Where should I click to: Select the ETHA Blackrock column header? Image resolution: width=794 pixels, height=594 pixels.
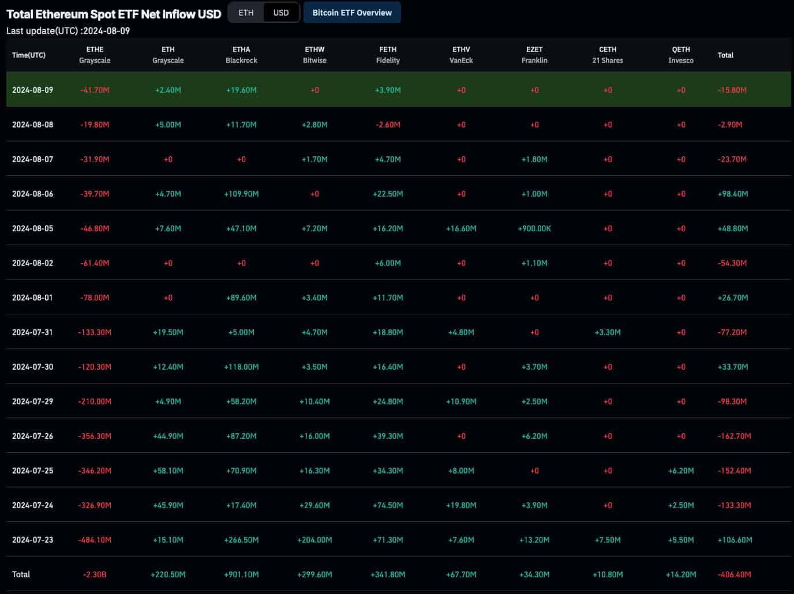(x=241, y=54)
